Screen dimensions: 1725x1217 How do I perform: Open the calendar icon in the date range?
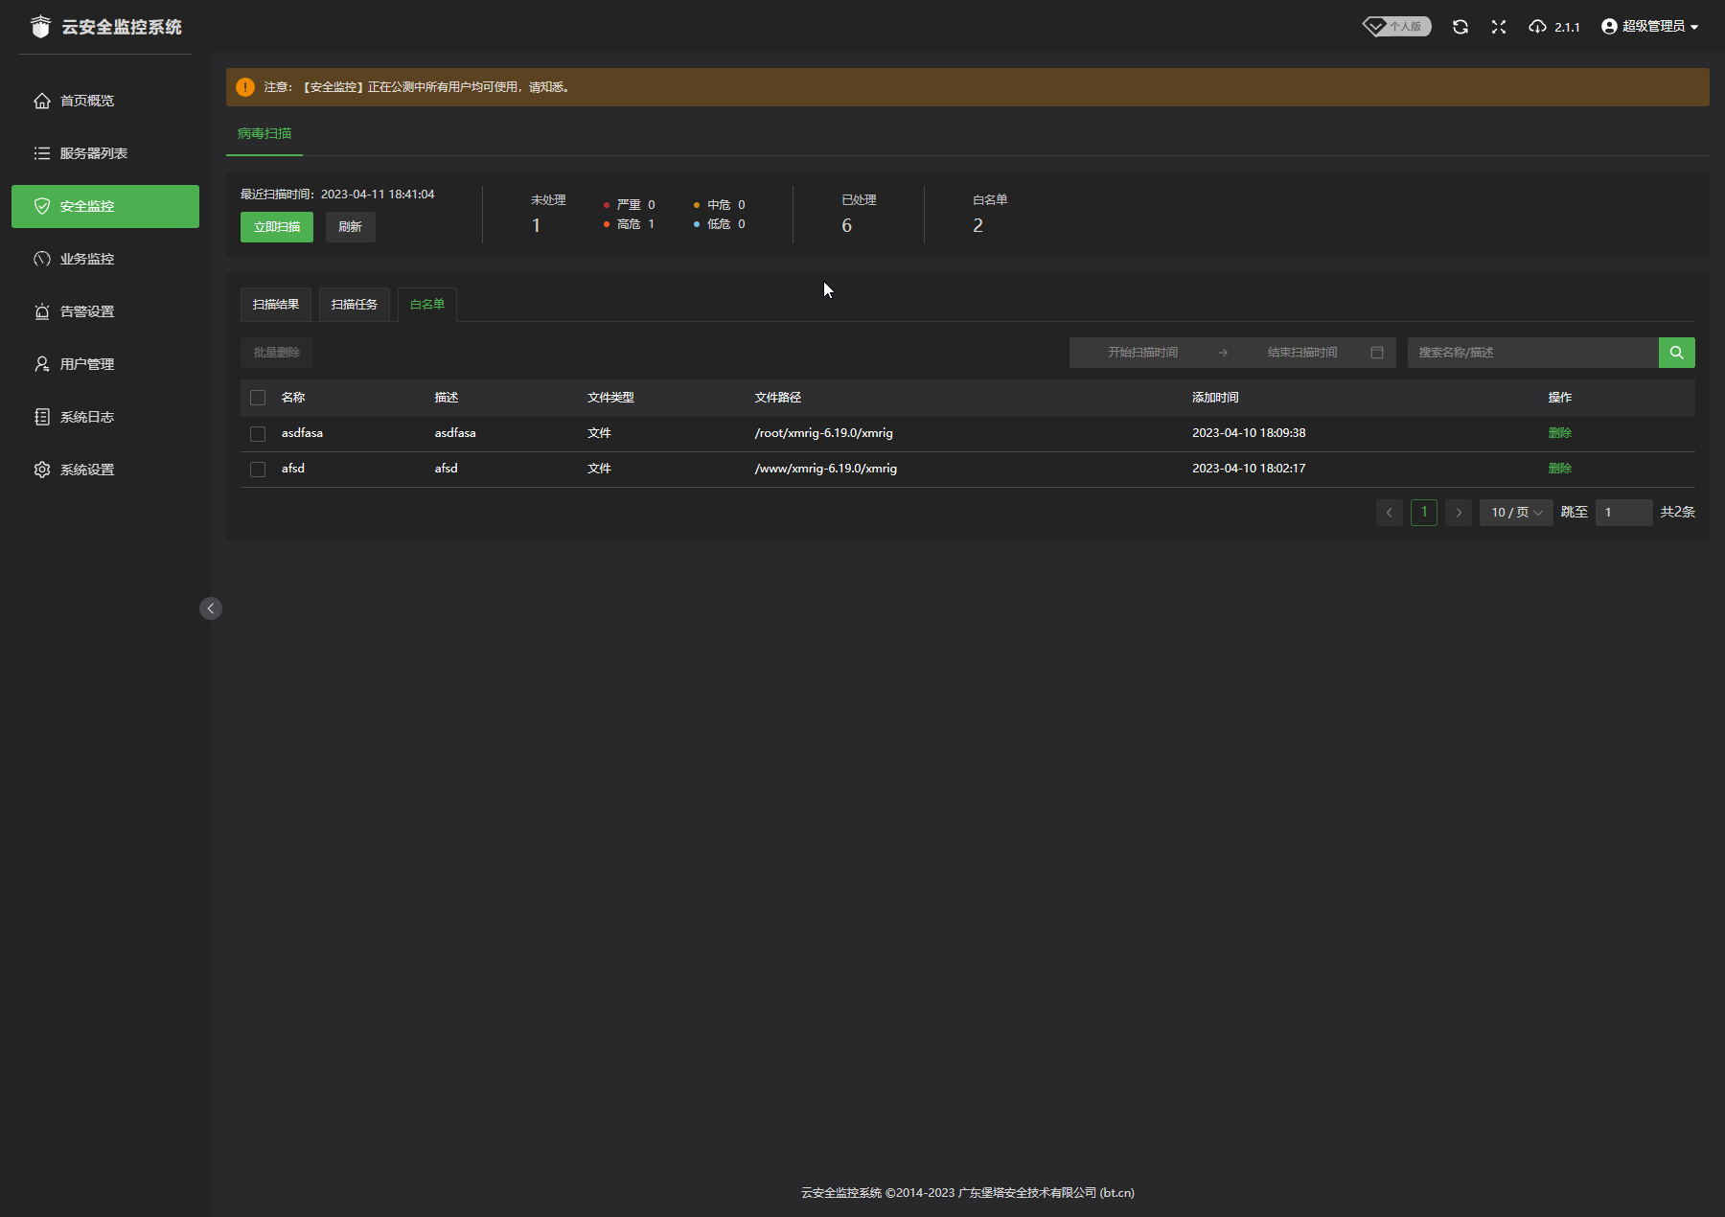1377,353
